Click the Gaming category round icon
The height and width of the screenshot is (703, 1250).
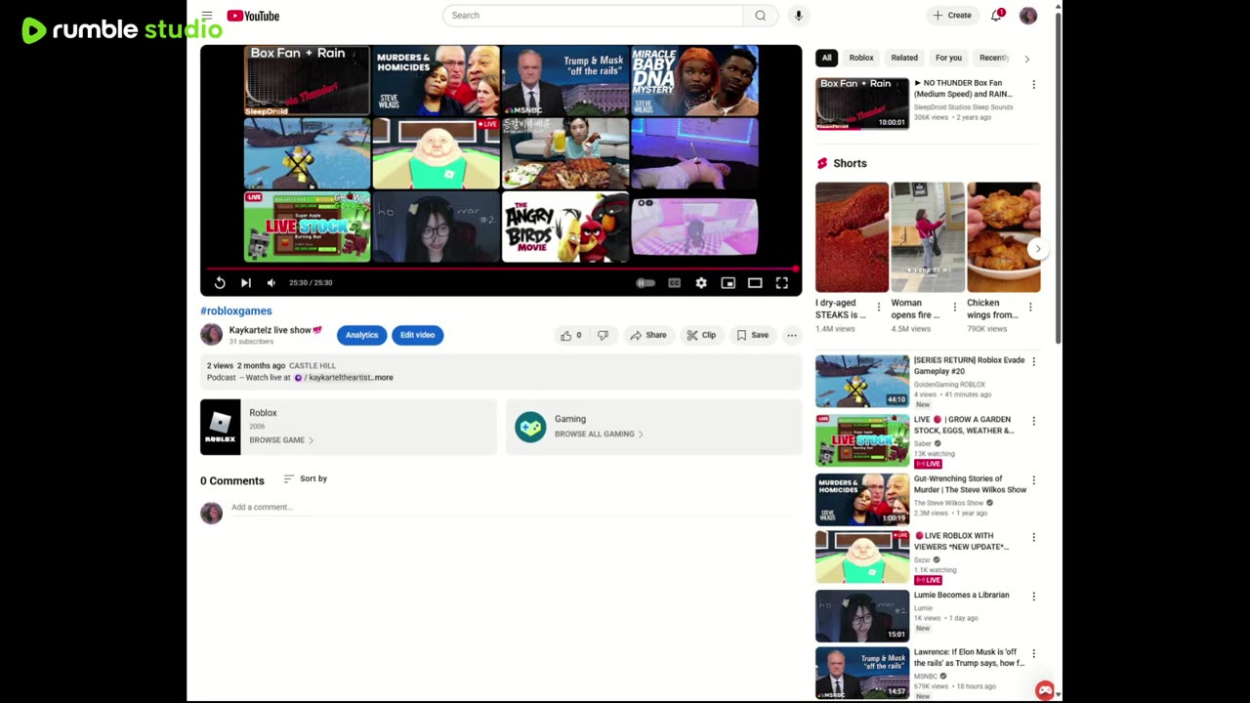(530, 427)
